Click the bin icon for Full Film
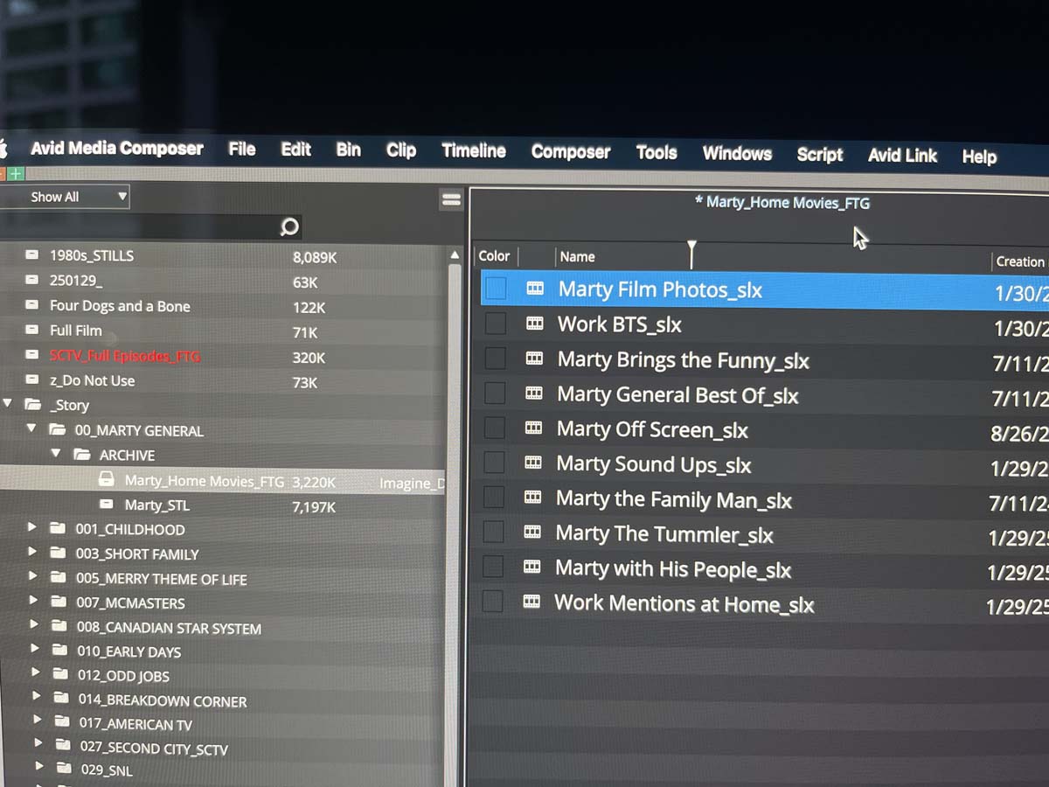The width and height of the screenshot is (1049, 787). (32, 330)
